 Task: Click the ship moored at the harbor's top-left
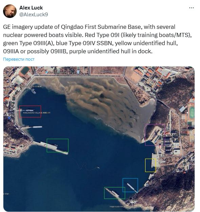coord(33,91)
